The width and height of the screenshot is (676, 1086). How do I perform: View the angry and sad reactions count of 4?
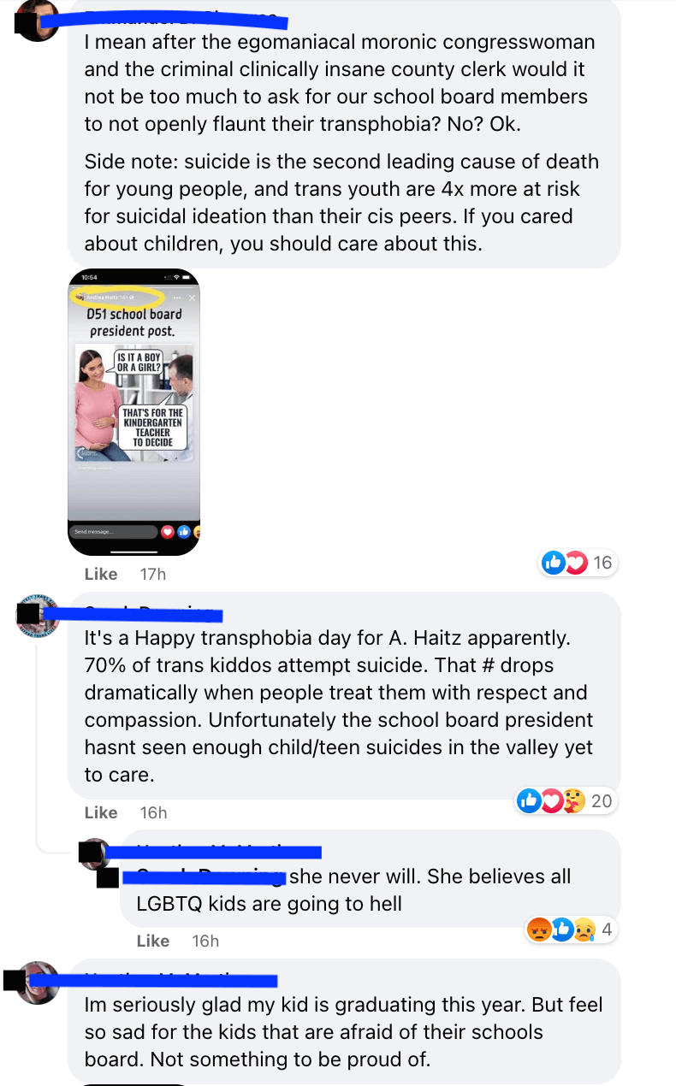(572, 930)
